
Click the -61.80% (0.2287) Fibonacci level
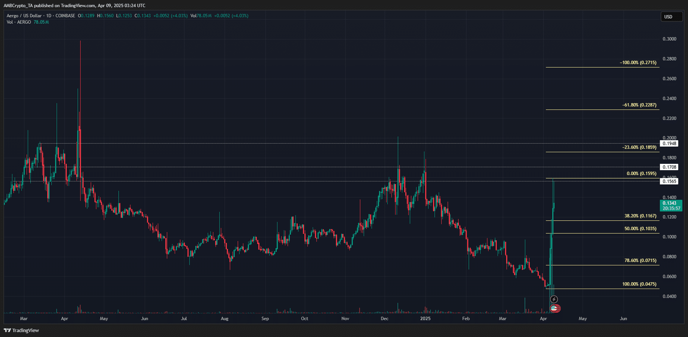pos(639,105)
